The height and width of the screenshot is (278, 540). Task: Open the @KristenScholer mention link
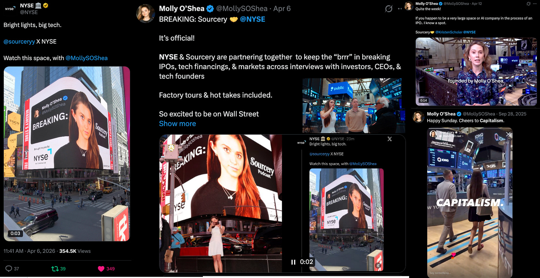point(449,32)
